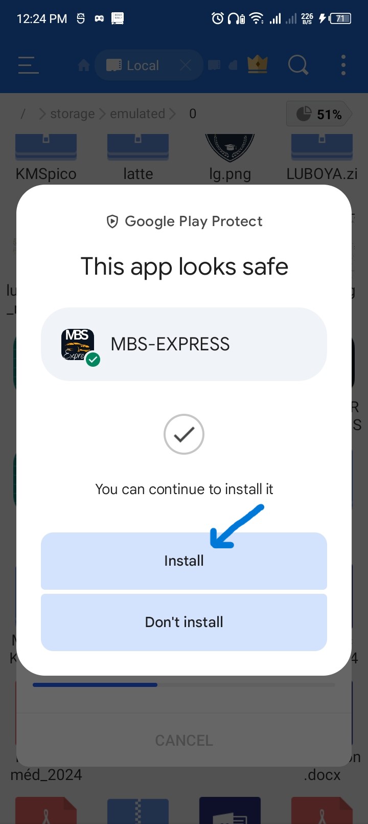Go to emulated in breadcrumb path
The height and width of the screenshot is (824, 368).
coord(137,114)
